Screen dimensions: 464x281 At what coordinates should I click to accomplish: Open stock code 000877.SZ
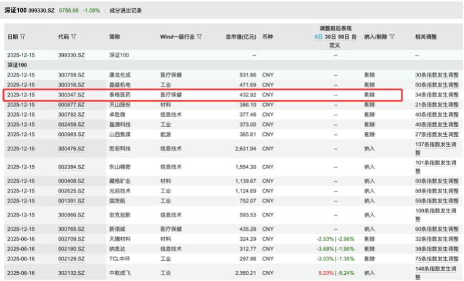tap(71, 105)
